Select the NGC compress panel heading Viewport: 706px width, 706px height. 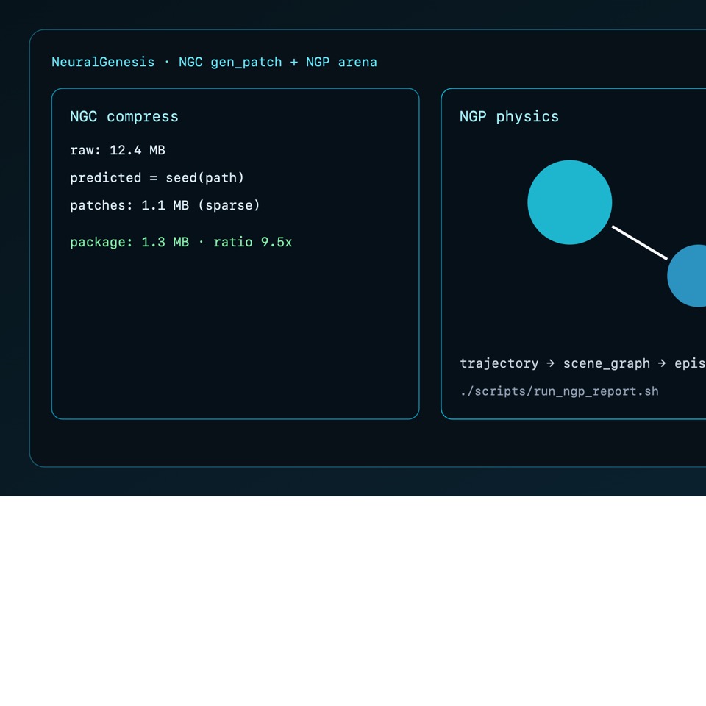tap(124, 117)
